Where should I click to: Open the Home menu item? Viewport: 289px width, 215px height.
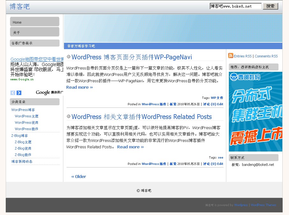point(35,22)
